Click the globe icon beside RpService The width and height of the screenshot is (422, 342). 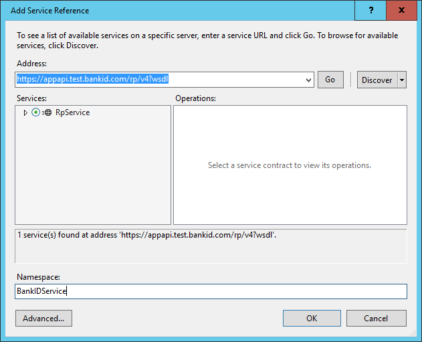pyautogui.click(x=47, y=112)
